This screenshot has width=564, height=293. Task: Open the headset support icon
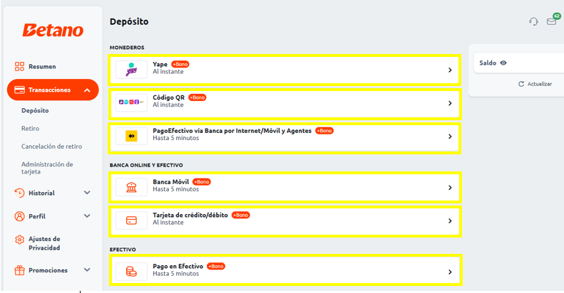pos(533,21)
